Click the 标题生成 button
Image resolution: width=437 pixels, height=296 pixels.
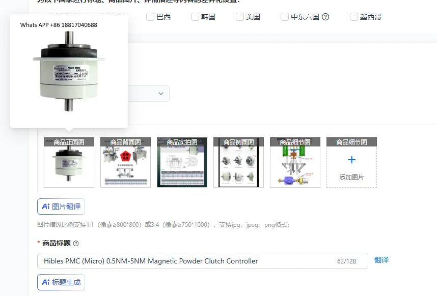(61, 282)
